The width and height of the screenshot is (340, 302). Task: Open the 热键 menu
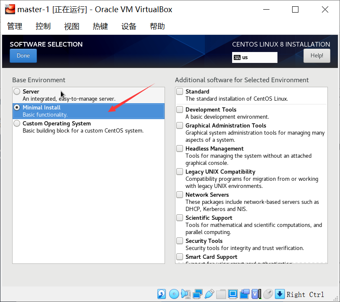click(100, 26)
